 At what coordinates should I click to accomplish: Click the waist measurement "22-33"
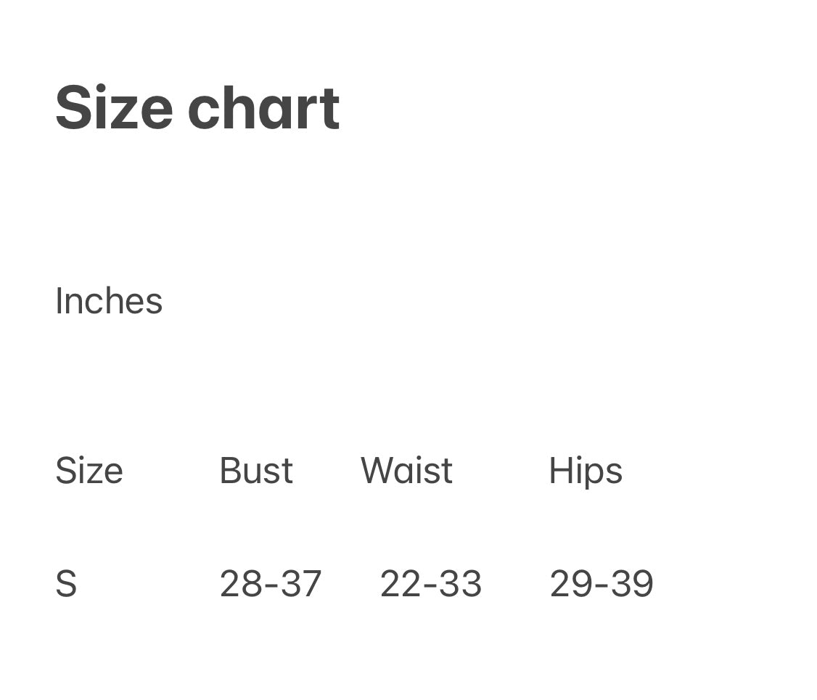[x=430, y=584]
